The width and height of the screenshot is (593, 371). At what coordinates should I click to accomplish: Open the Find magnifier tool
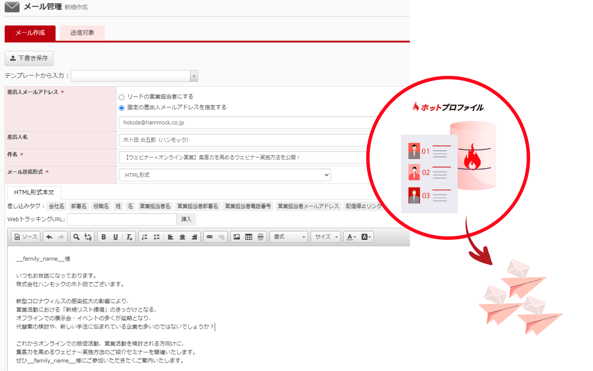tap(77, 237)
